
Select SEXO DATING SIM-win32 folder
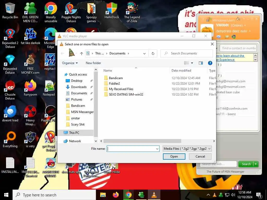point(126,94)
